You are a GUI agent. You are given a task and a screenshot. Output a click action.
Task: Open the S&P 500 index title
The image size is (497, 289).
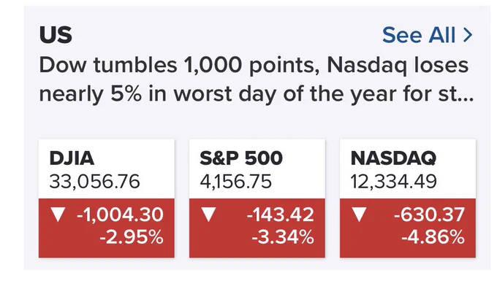pyautogui.click(x=241, y=158)
